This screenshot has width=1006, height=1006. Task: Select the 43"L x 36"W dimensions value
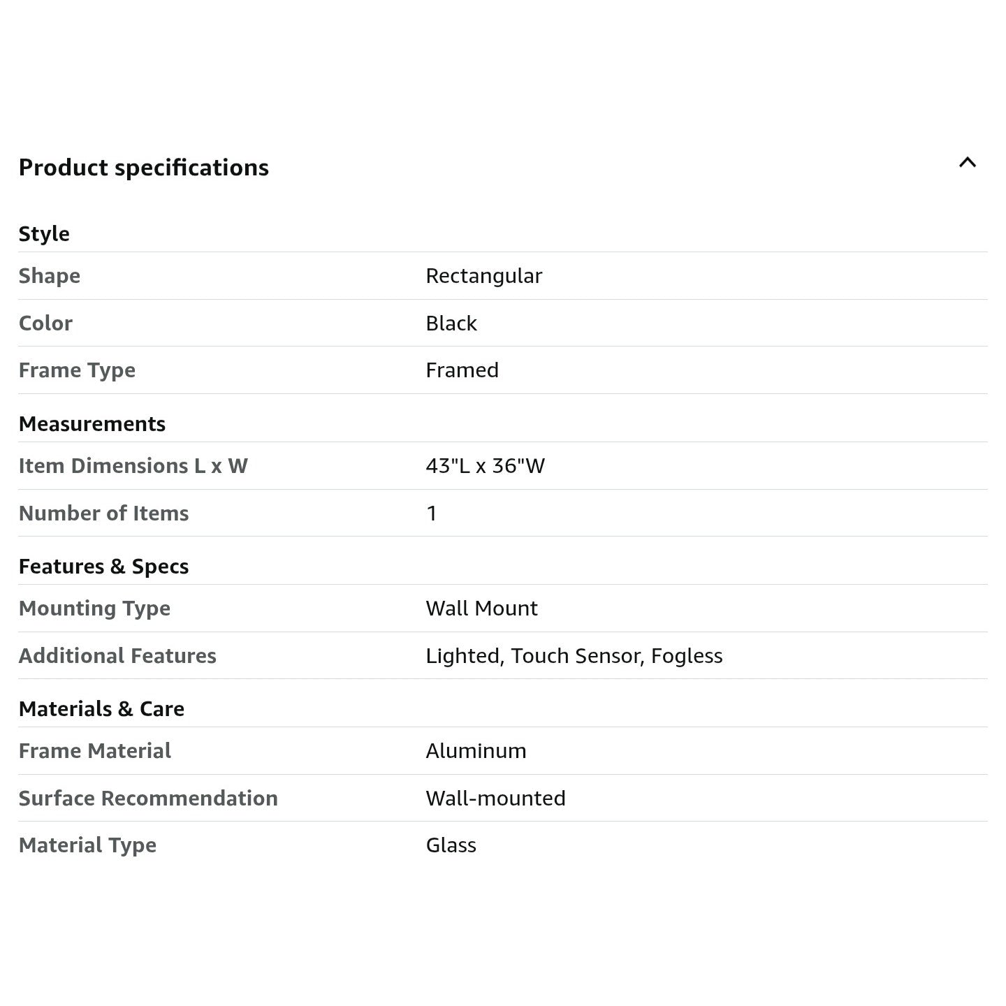[x=485, y=466]
